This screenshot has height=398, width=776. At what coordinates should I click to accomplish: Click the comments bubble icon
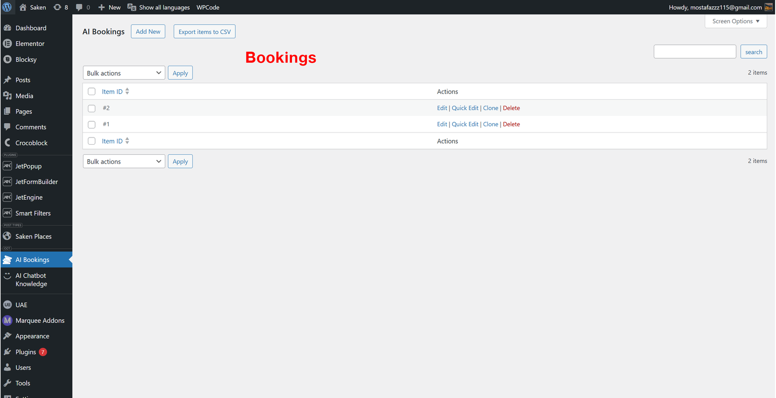pyautogui.click(x=79, y=7)
